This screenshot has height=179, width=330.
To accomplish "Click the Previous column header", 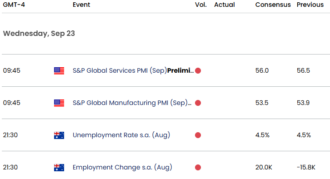I will click(310, 5).
